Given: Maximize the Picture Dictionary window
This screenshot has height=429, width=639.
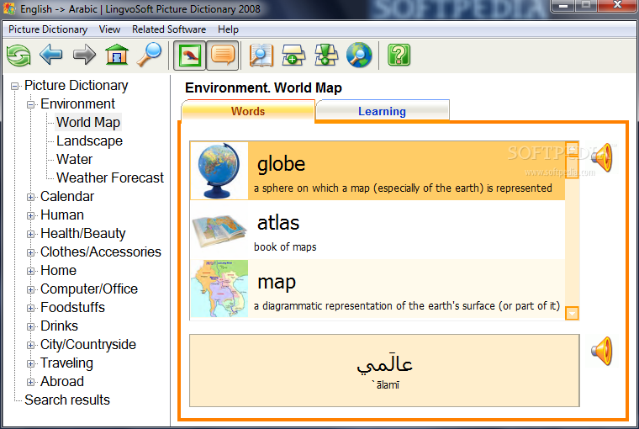Looking at the screenshot, I should point(586,6).
